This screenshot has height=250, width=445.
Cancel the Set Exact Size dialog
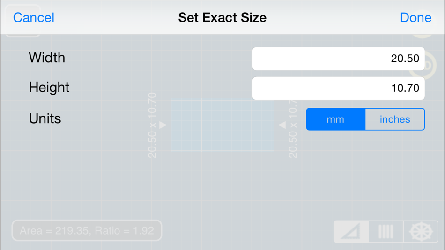click(x=33, y=18)
